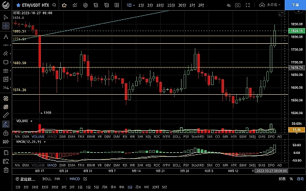Click the 1680.50 horizontal line label
The height and width of the screenshot is (191, 306).
(x=19, y=63)
